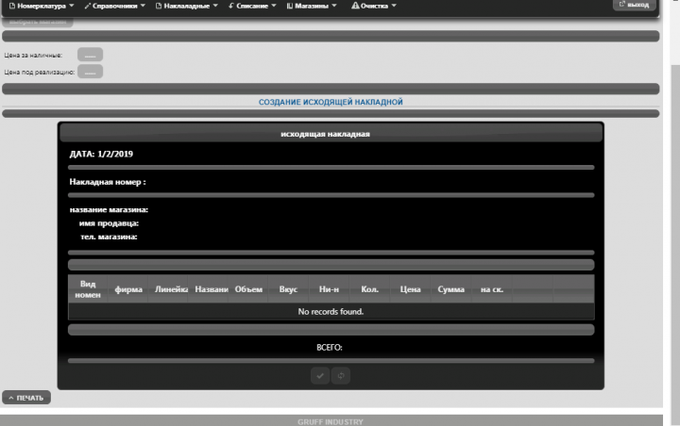Open the Номенклатура menu
Viewport: 680px width, 426px height.
42,6
